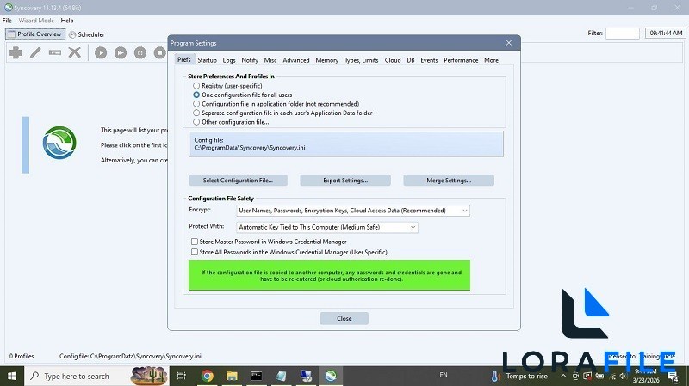This screenshot has height=386, width=689.
Task: Open the Help menu
Action: click(x=67, y=21)
